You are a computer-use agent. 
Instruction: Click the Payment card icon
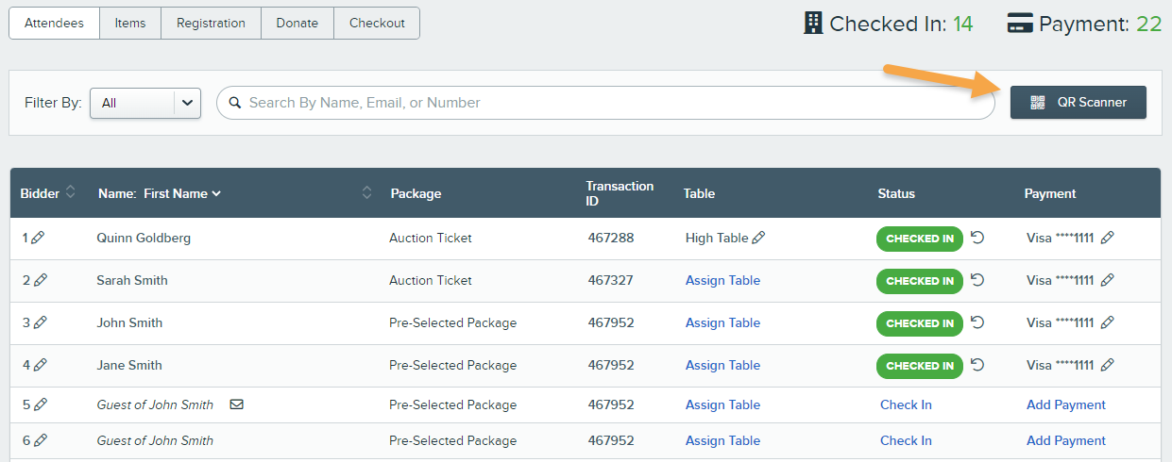tap(1020, 25)
